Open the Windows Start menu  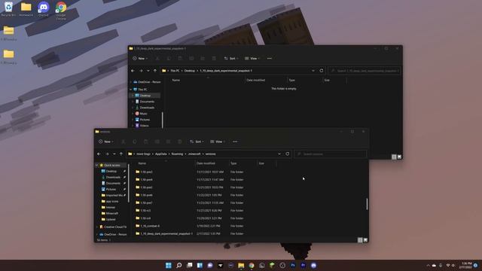pos(169,266)
